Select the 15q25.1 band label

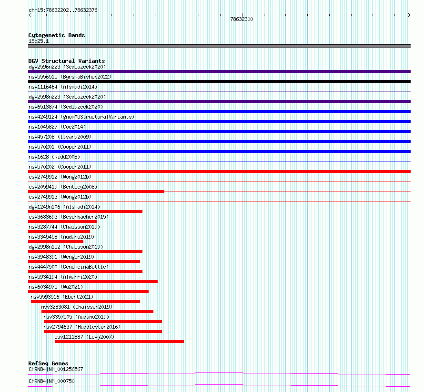[39, 41]
